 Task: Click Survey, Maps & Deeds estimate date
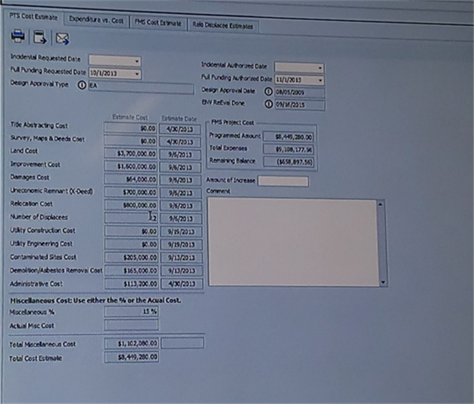[x=180, y=142]
